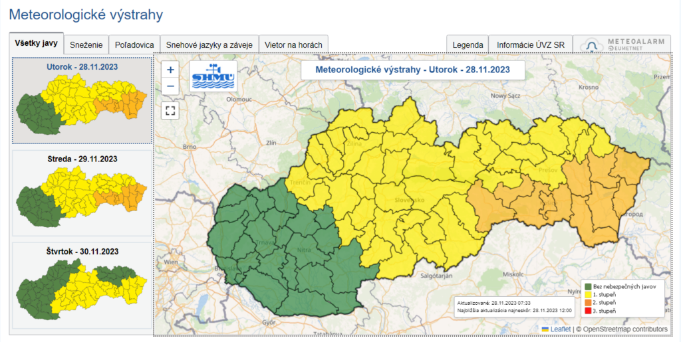681x342 pixels.
Task: Select Snehové jazyky a záveje tab
Action: point(209,45)
